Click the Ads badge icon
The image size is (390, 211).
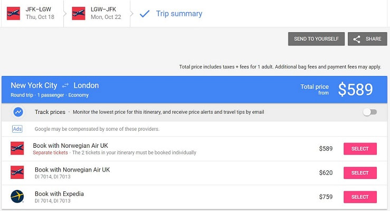click(x=17, y=129)
